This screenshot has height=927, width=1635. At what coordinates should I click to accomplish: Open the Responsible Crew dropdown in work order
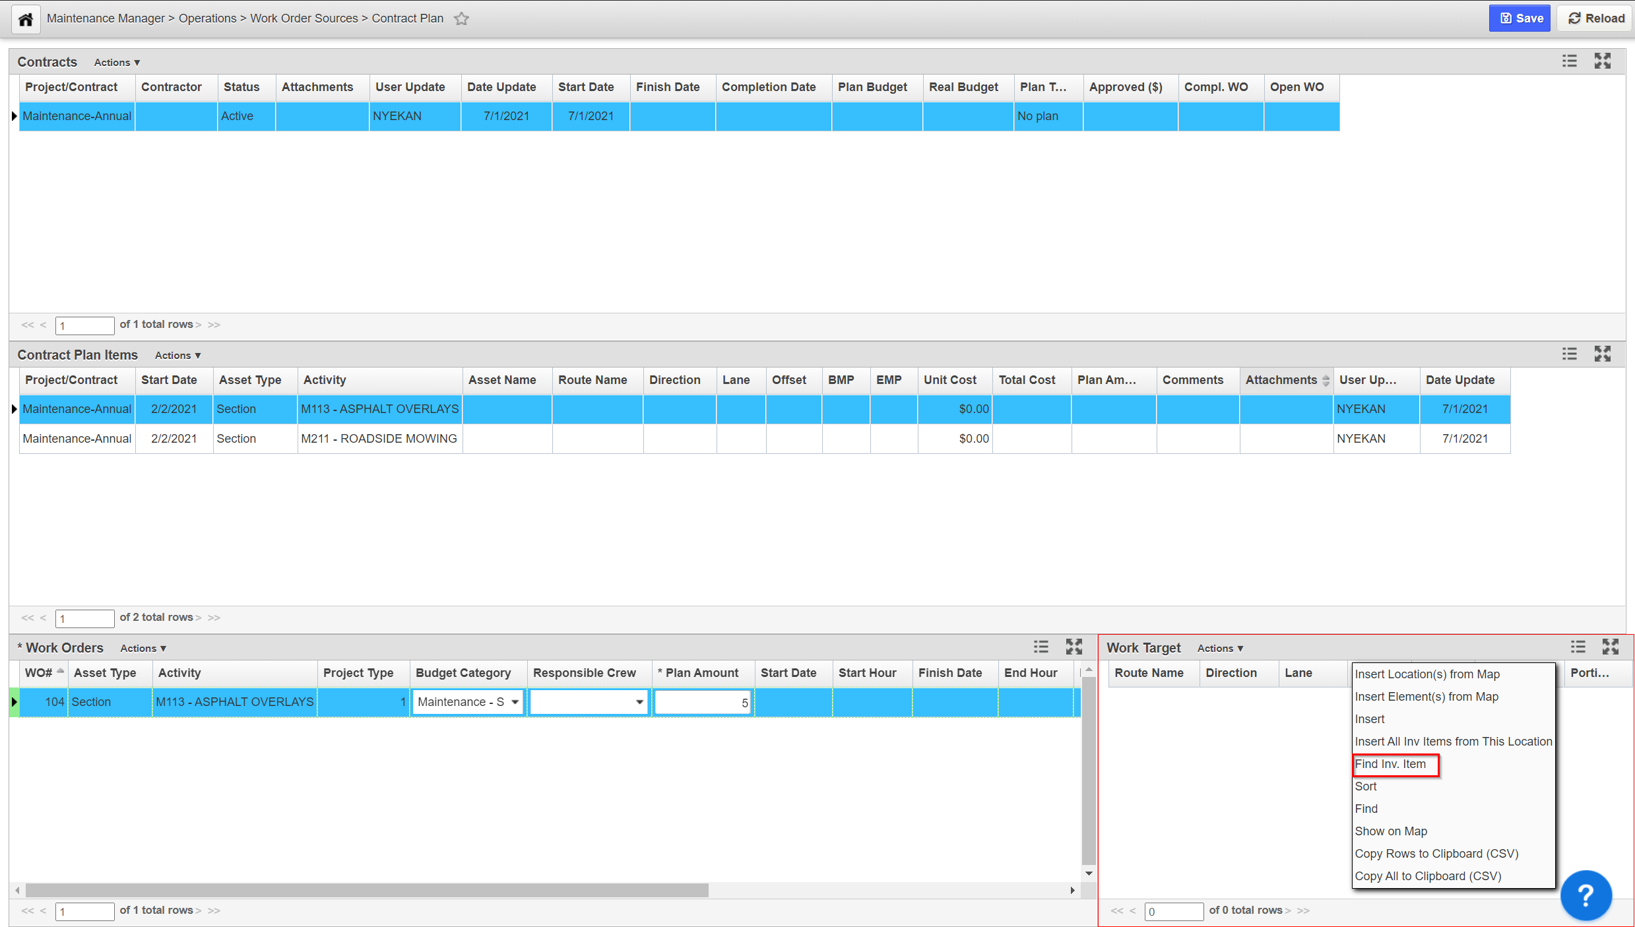click(x=639, y=702)
